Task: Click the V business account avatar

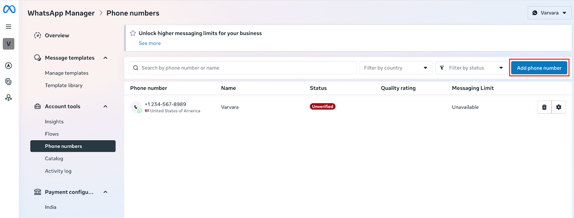Action: pos(9,44)
